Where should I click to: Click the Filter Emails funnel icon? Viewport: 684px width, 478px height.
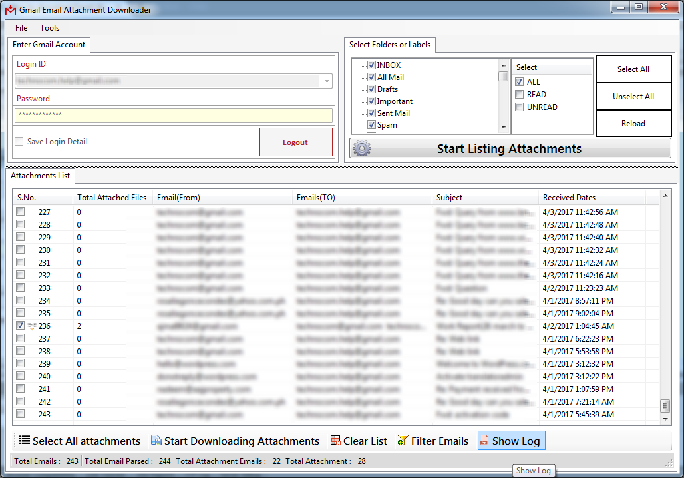pyautogui.click(x=403, y=441)
